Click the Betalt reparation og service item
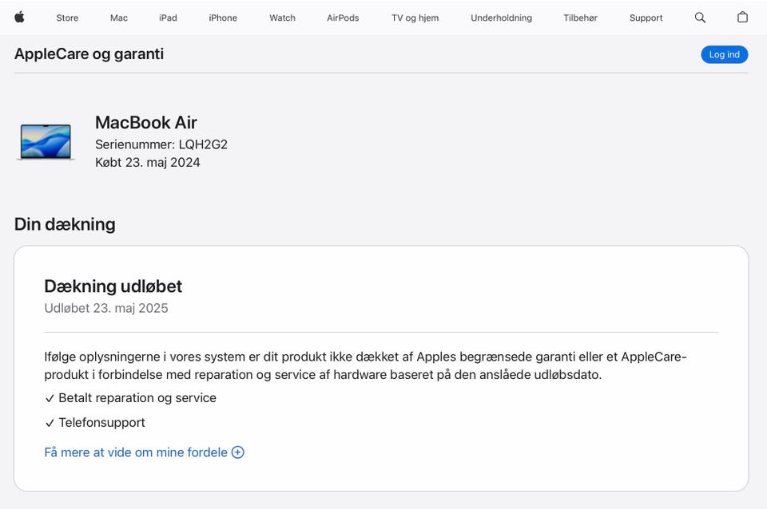767x509 pixels. 137,398
